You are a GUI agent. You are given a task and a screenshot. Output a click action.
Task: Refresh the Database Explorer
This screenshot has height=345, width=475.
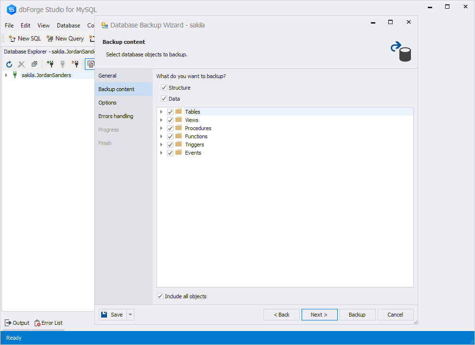pyautogui.click(x=9, y=64)
